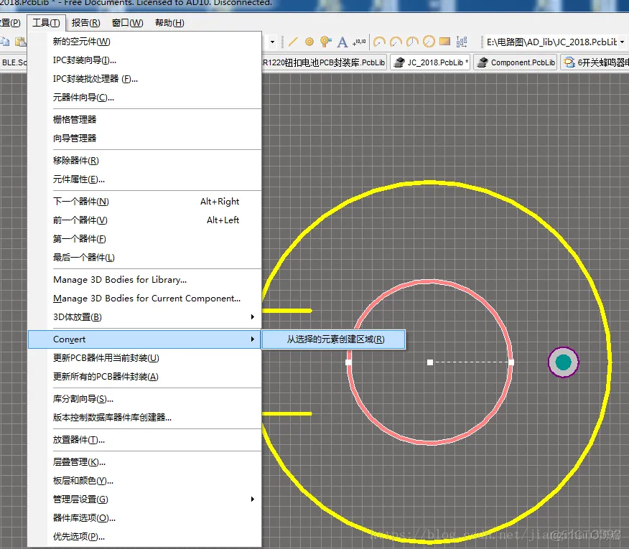The image size is (629, 549).
Task: Click the Paste clipboard icon
Action: 20,42
